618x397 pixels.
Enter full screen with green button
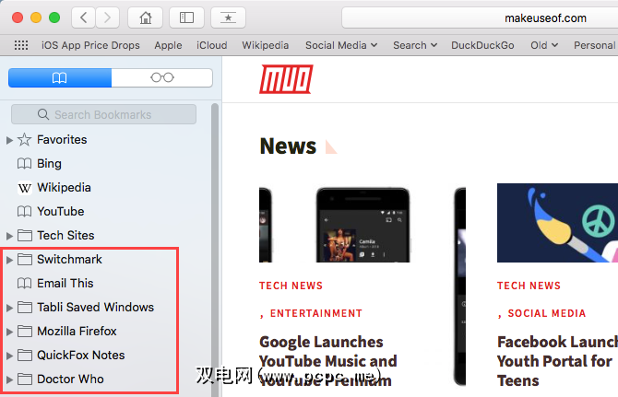click(x=54, y=18)
